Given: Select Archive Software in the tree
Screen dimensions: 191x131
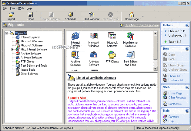Looking at the screenshot, I should click(31, 53).
